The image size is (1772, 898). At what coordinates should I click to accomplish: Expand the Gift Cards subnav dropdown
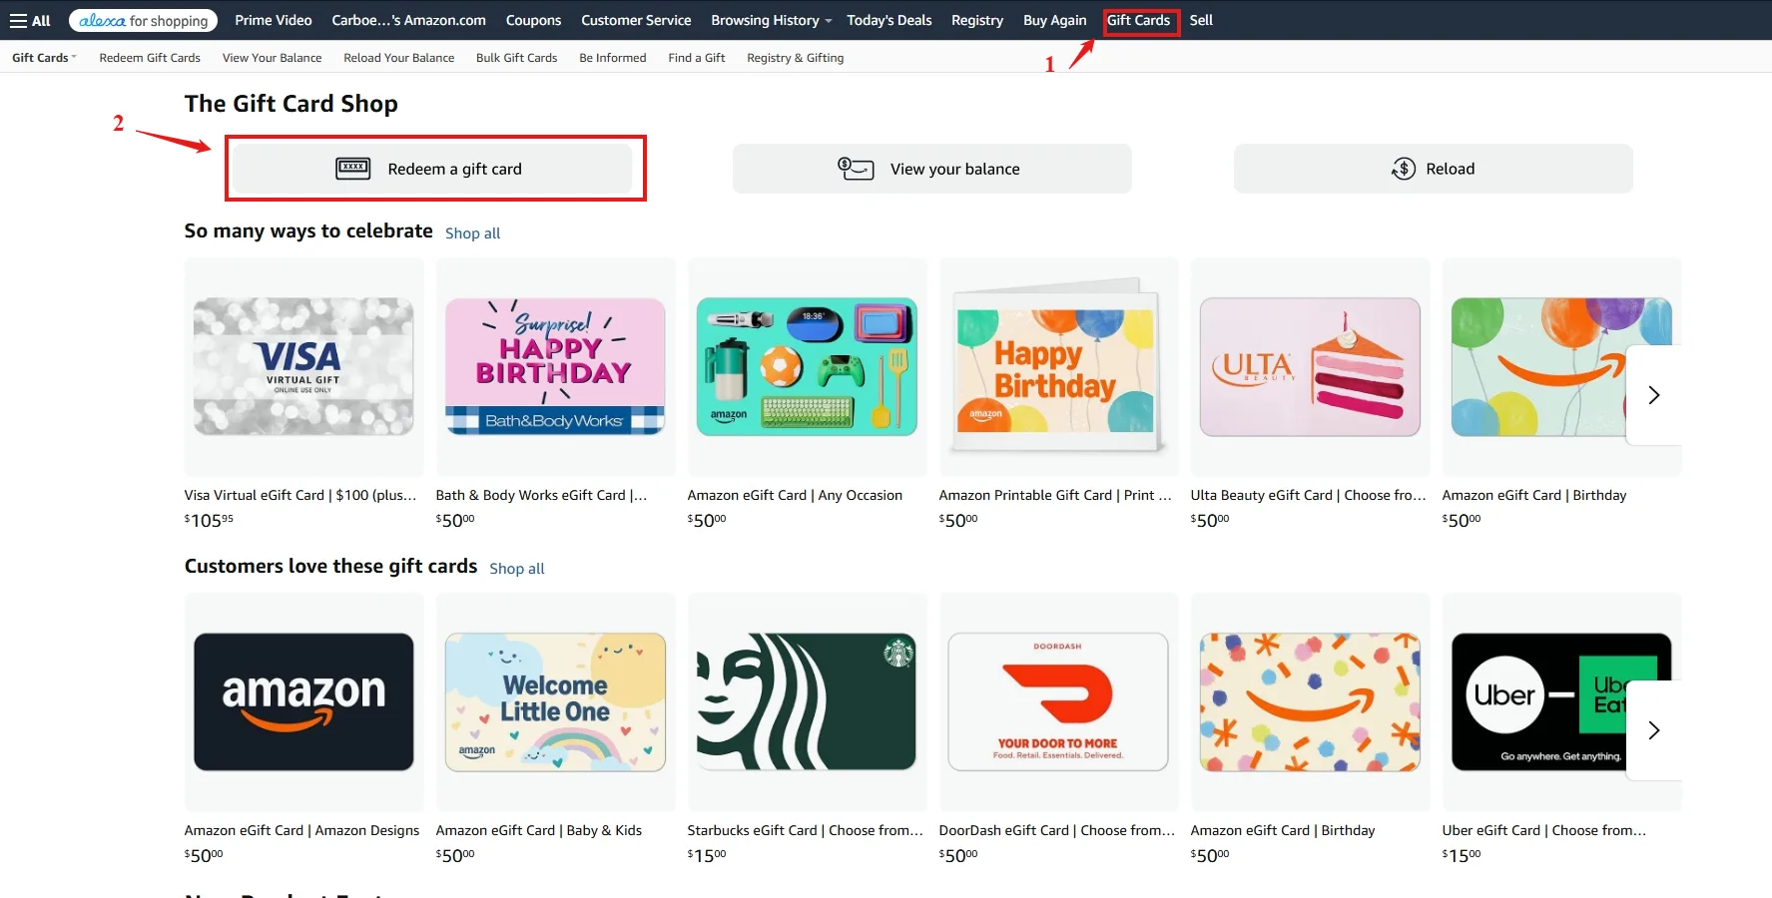click(x=44, y=58)
